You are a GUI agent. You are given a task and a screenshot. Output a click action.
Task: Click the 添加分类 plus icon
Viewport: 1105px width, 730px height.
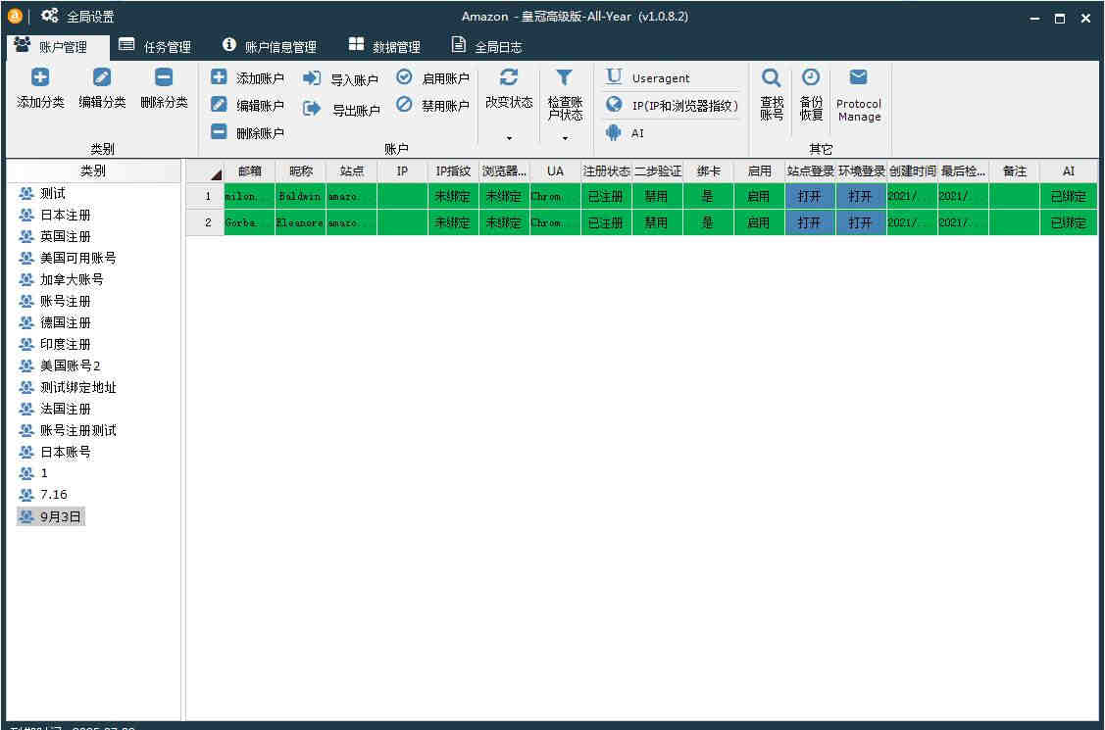coord(40,77)
